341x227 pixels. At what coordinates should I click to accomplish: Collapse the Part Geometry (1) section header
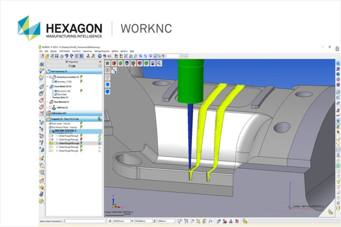click(74, 71)
